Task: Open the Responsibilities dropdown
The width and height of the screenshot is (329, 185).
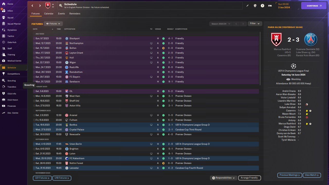Action: 223,178
